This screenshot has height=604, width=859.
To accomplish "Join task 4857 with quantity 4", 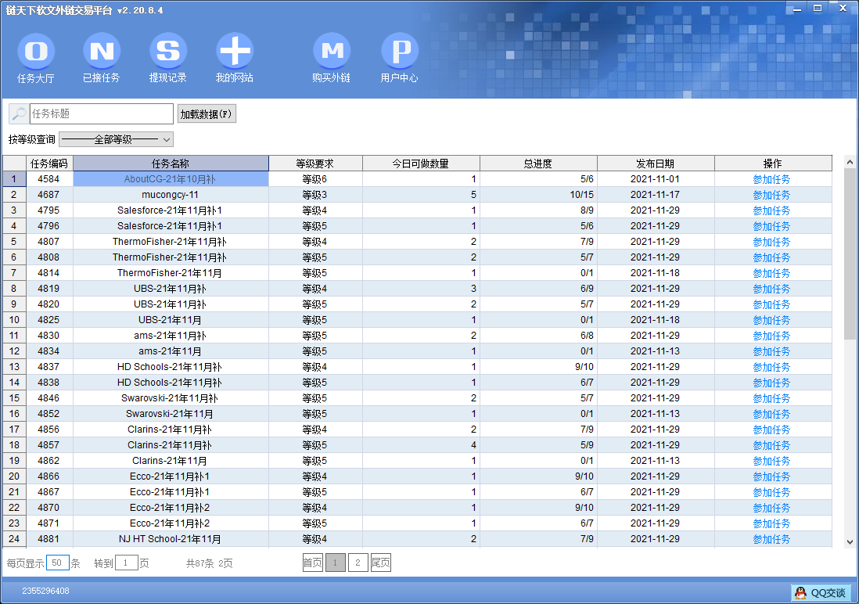I will [771, 446].
